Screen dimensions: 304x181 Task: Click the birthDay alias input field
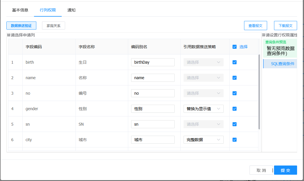point(153,62)
